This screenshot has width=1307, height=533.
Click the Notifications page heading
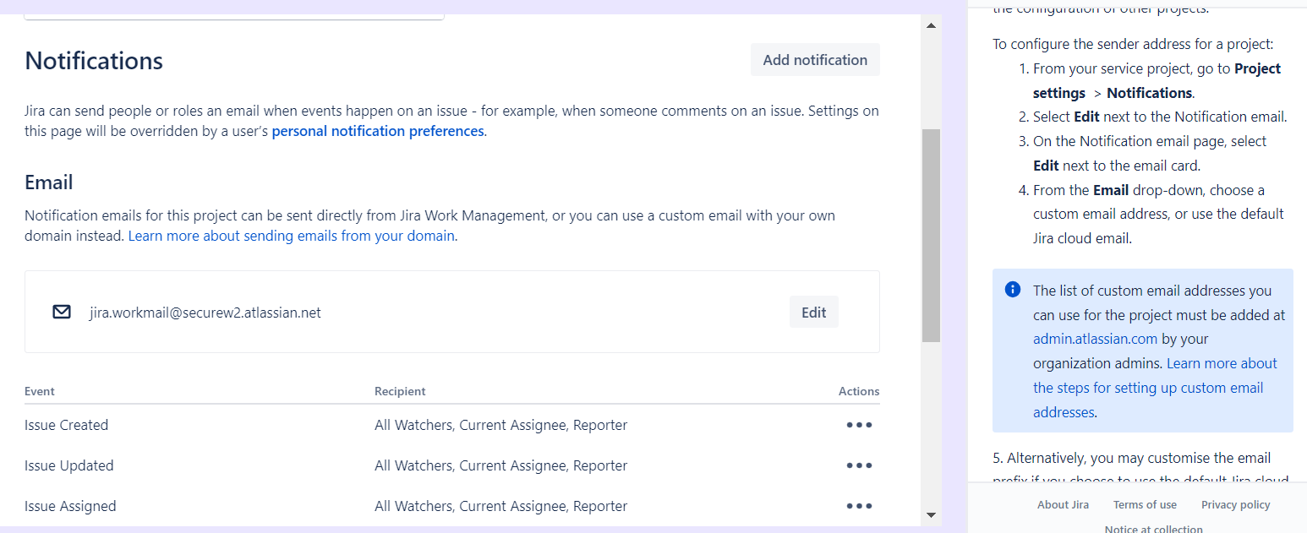tap(94, 61)
